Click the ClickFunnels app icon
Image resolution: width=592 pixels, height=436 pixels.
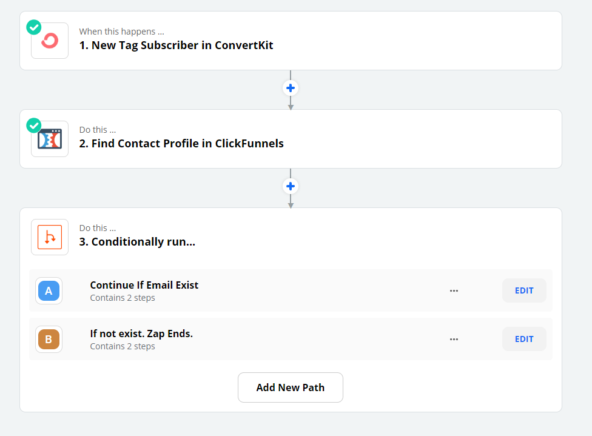coord(50,139)
